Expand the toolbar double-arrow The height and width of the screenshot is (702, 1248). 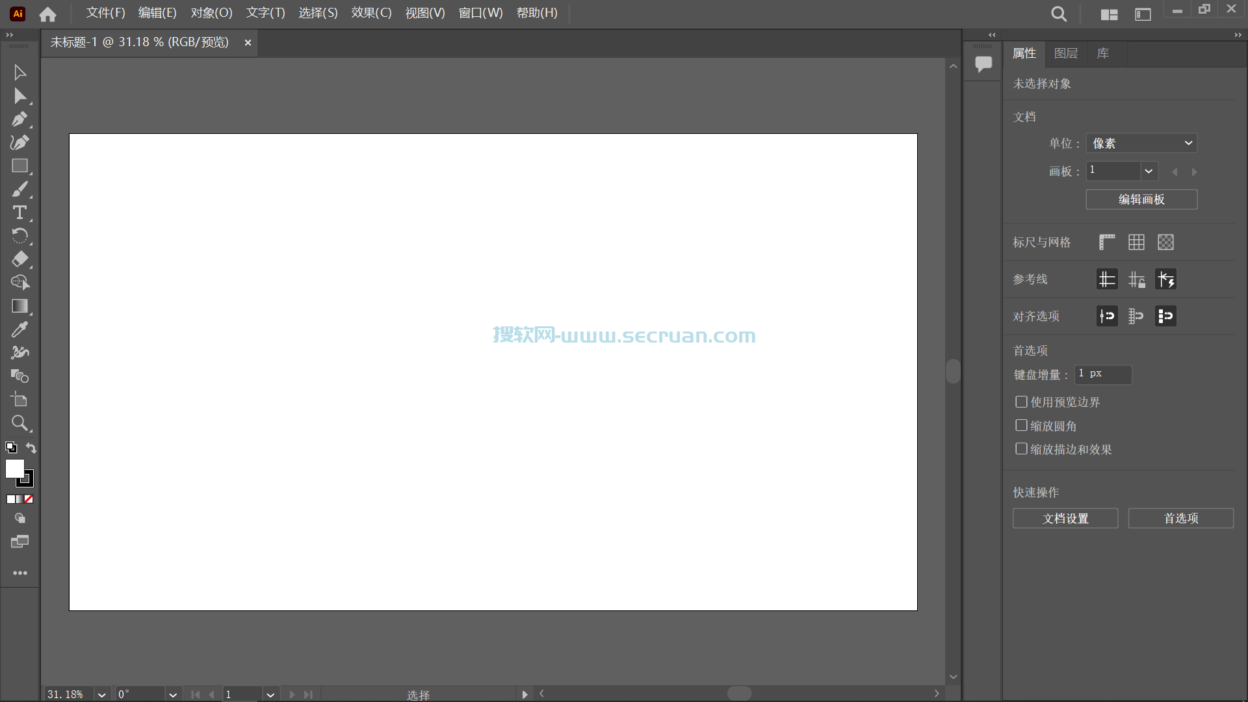(x=9, y=35)
